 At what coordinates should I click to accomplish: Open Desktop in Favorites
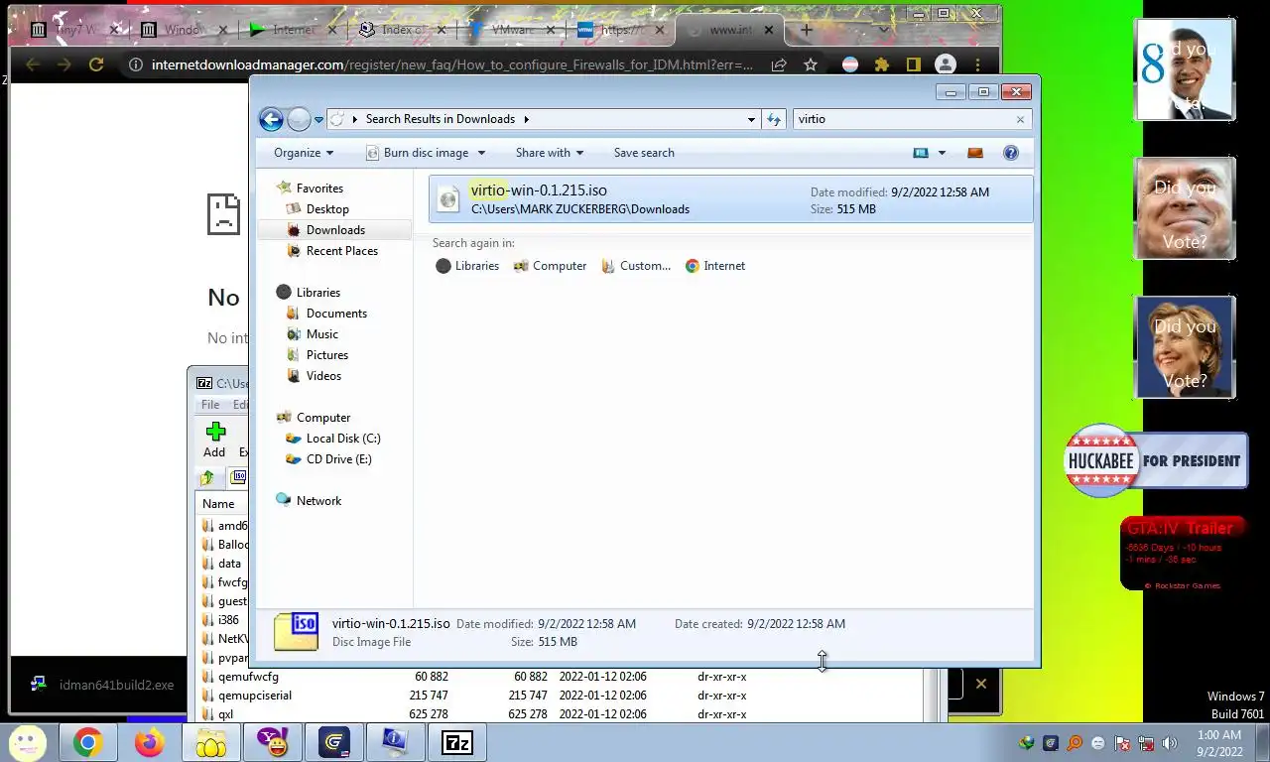tap(327, 209)
